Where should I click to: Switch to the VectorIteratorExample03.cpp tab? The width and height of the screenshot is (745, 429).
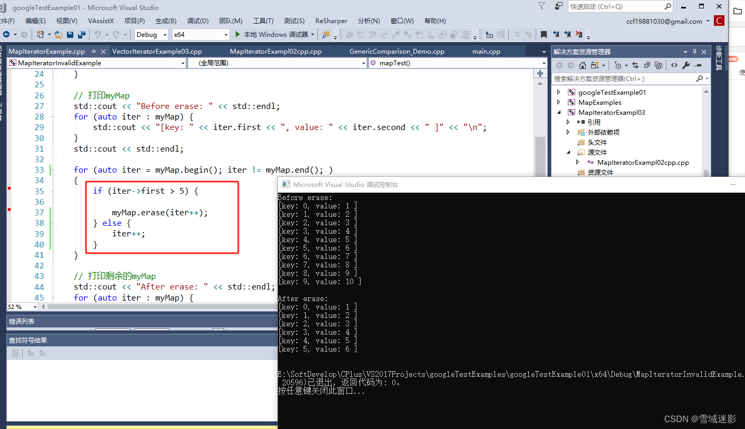(x=157, y=52)
